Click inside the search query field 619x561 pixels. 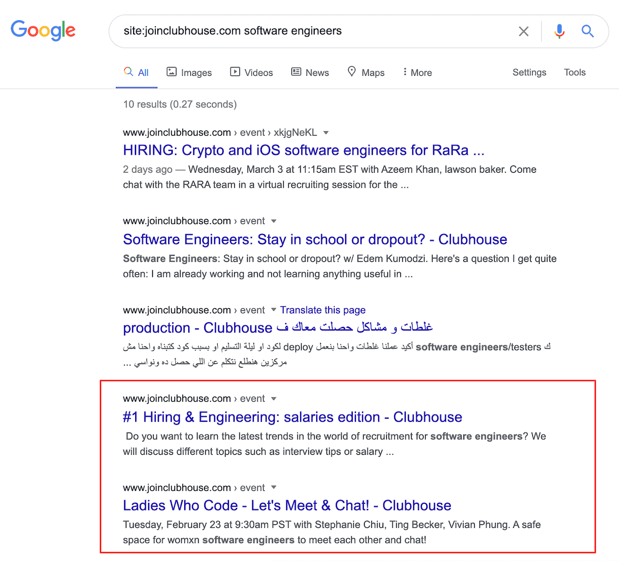pyautogui.click(x=309, y=31)
